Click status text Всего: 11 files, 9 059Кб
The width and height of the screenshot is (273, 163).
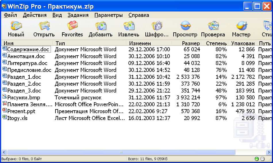coord(148,159)
